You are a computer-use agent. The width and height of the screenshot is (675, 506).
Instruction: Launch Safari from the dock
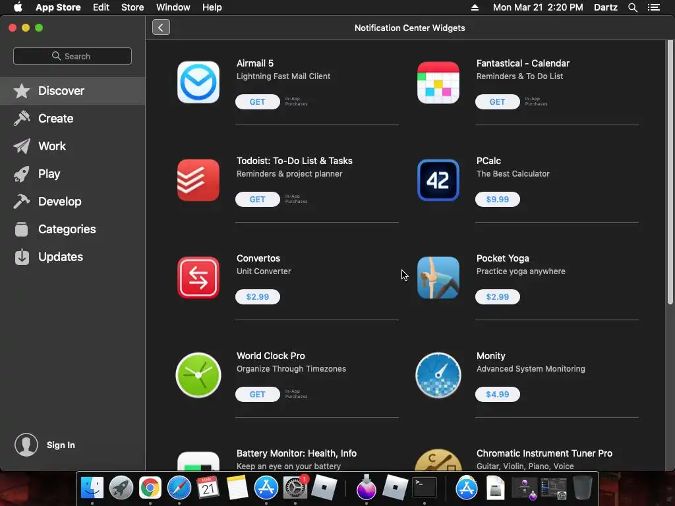click(179, 488)
